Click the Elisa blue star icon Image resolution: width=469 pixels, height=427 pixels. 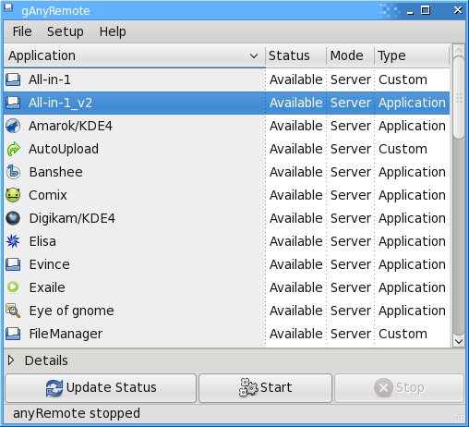click(x=13, y=241)
